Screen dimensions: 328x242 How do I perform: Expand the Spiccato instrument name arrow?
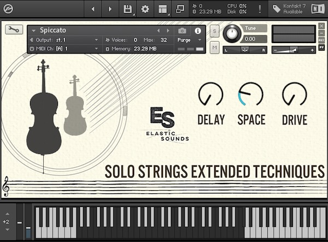coord(34,31)
